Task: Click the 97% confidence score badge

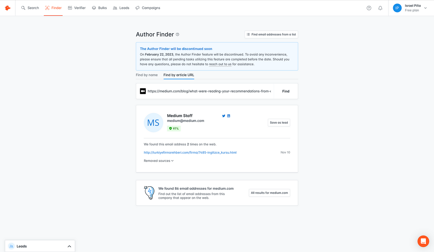Action: click(174, 128)
